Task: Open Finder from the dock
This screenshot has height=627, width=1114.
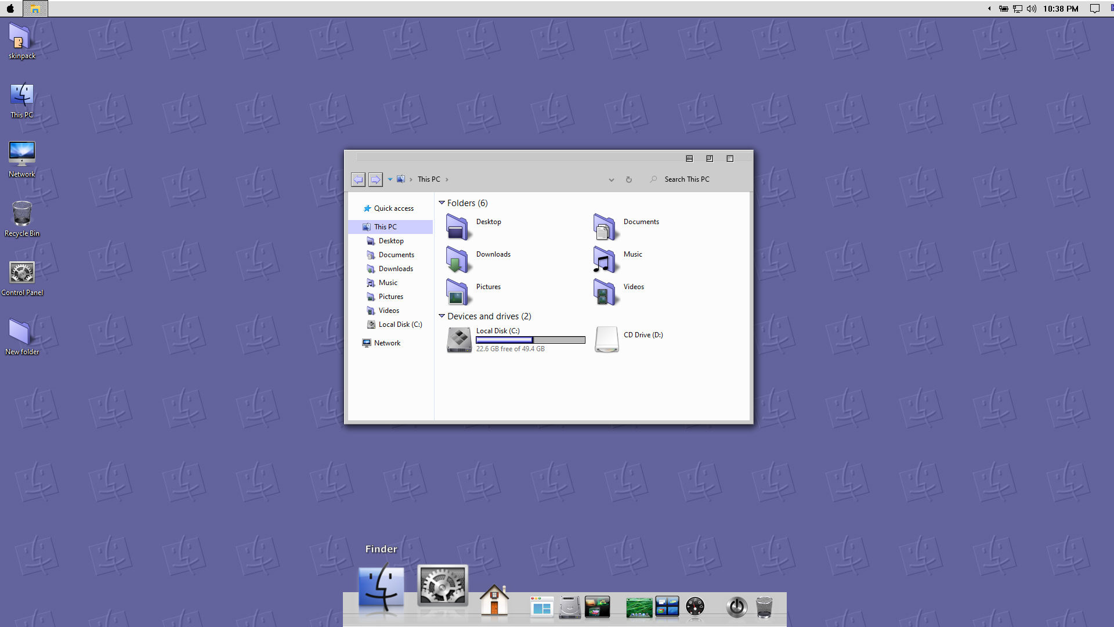Action: pyautogui.click(x=381, y=586)
